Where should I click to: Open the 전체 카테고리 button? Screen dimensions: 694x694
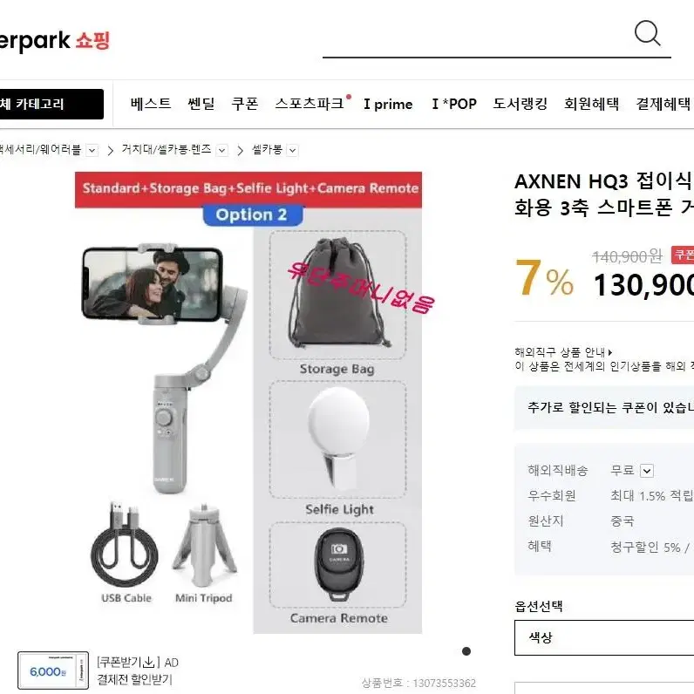pyautogui.click(x=51, y=104)
